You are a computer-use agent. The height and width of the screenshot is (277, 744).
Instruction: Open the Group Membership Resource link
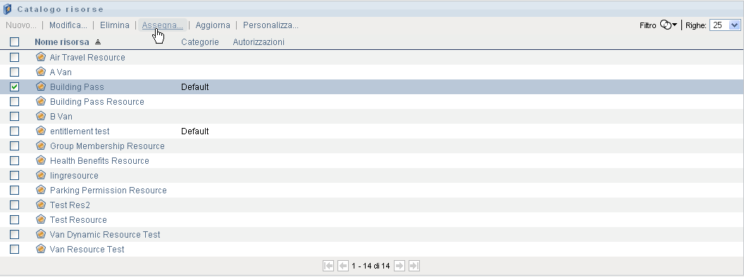point(107,146)
